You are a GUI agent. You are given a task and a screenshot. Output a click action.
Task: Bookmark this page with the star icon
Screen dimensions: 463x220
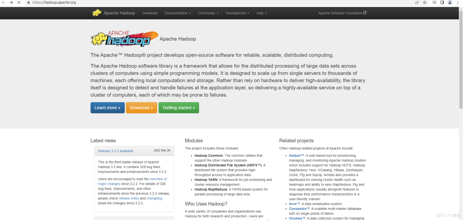tap(425, 2)
